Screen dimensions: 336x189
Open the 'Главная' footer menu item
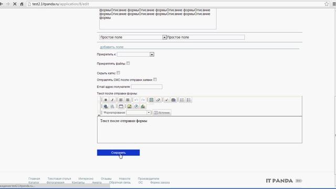(34, 178)
